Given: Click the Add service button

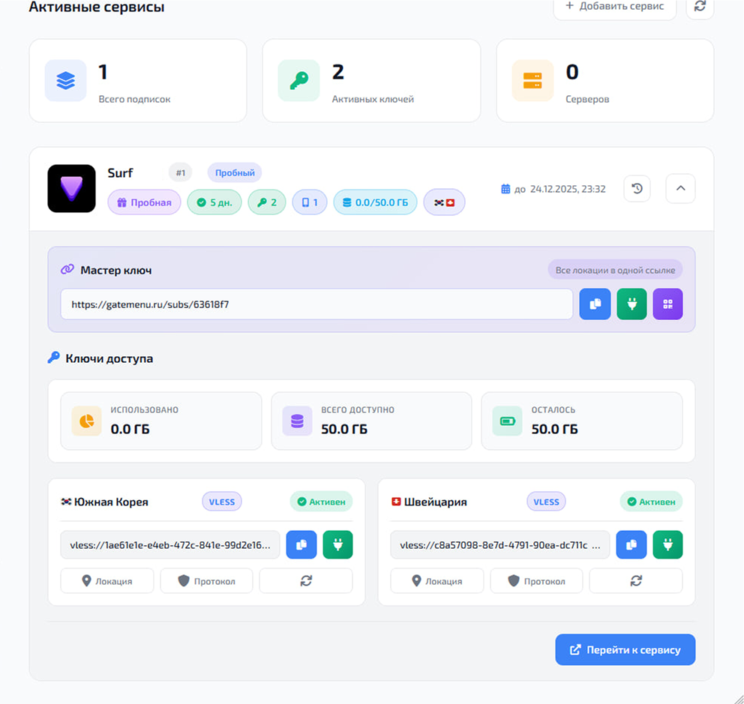Looking at the screenshot, I should 614,7.
